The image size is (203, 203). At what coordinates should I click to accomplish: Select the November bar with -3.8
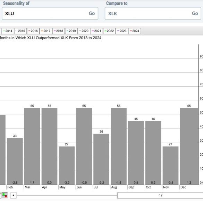pos(170,166)
